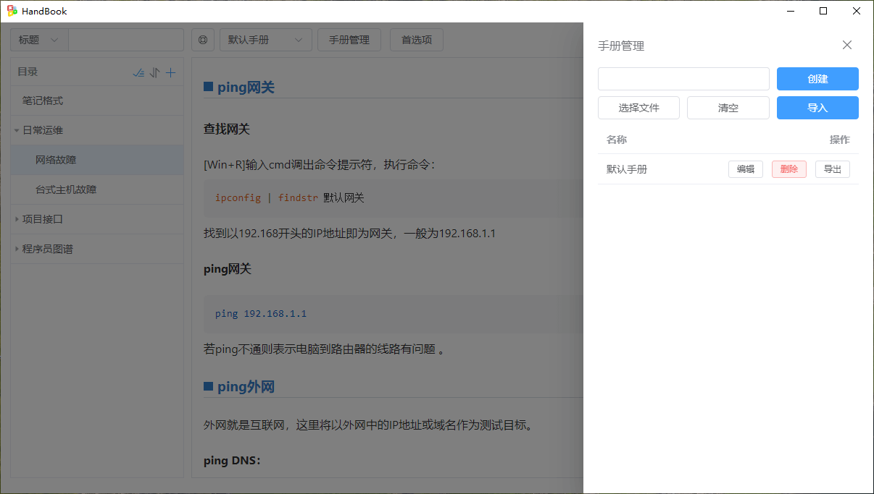The height and width of the screenshot is (494, 874).
Task: Expand the 程序员图谱 tree node
Action: click(17, 249)
